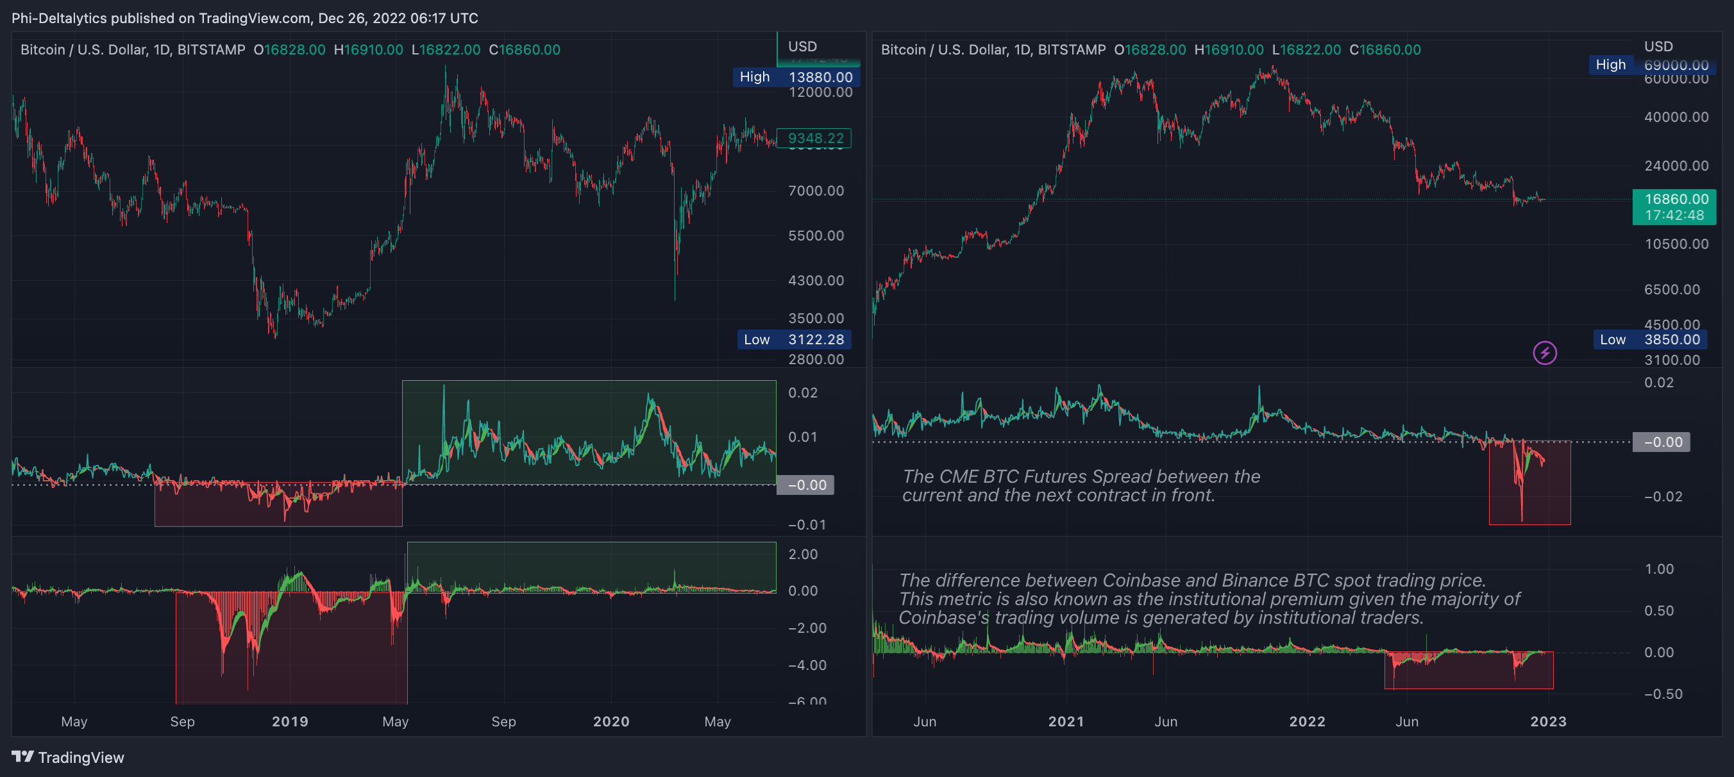Viewport: 1734px width, 777px height.
Task: Open the USD currency selector on left chart
Action: point(802,46)
